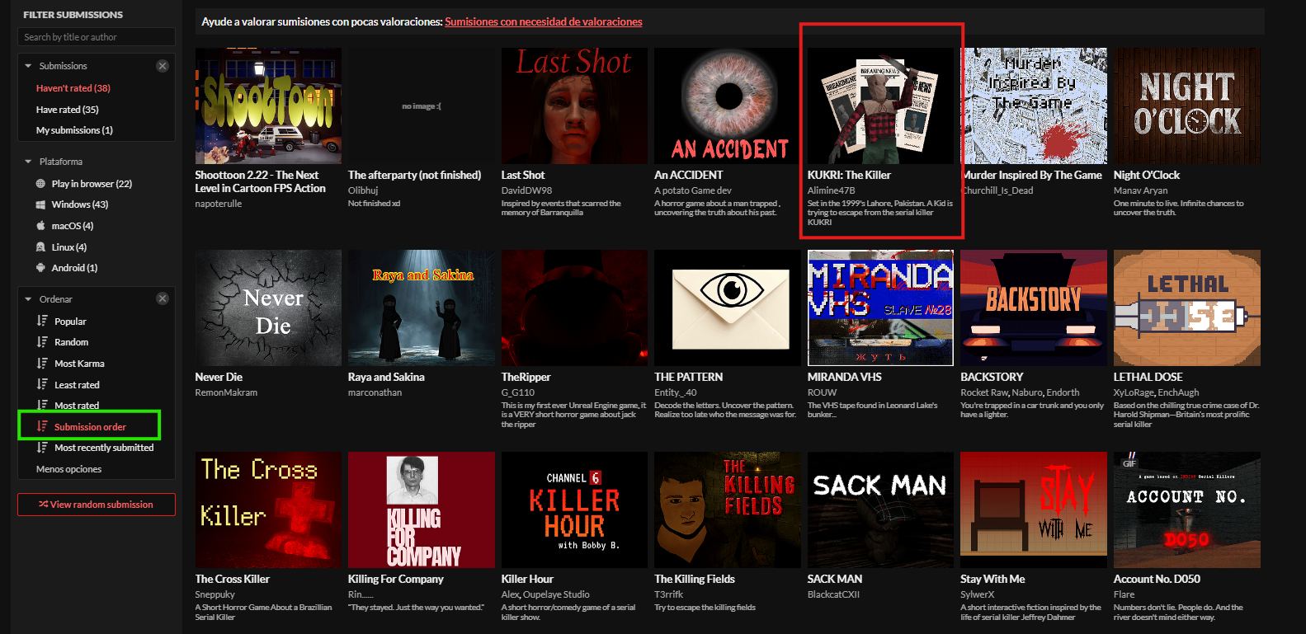Open the Raya and Sakina title link
Screen dimensions: 1306x634
click(x=386, y=377)
